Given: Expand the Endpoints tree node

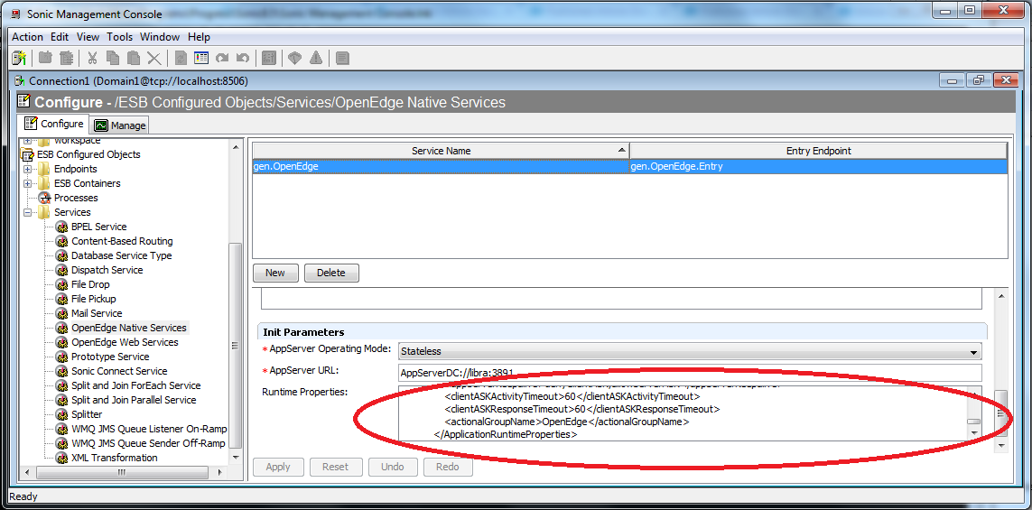Looking at the screenshot, I should [28, 169].
